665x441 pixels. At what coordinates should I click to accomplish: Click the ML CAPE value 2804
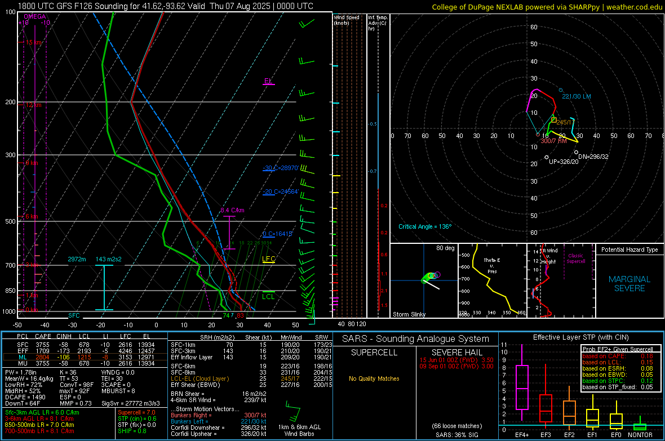click(x=43, y=358)
